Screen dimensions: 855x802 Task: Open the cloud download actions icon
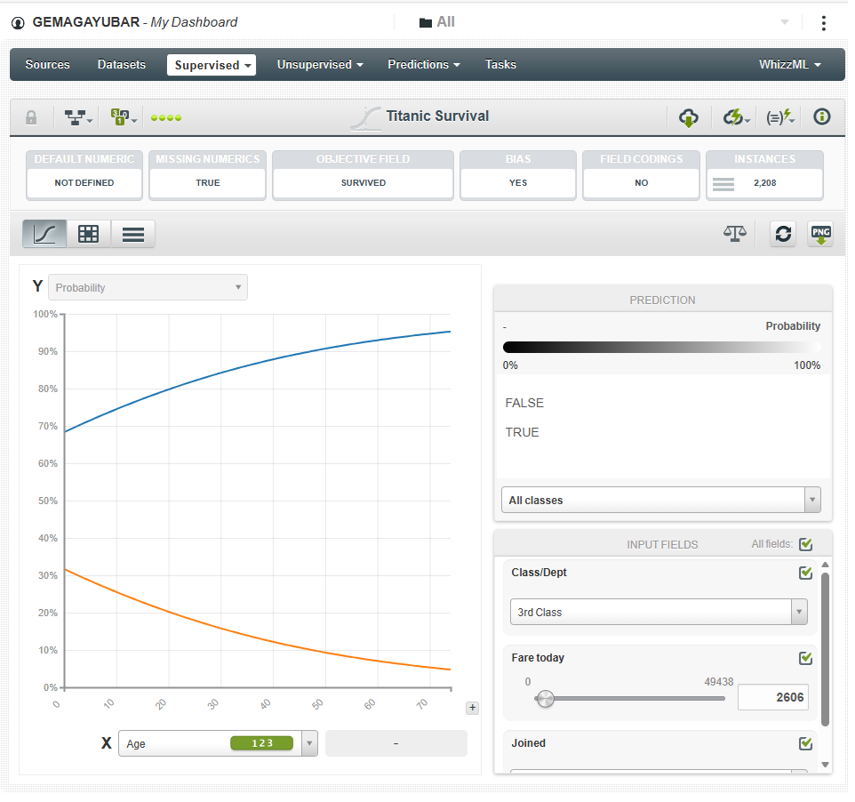(x=688, y=117)
